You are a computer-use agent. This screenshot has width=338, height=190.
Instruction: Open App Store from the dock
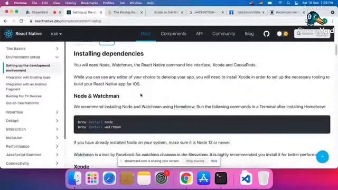203,178
